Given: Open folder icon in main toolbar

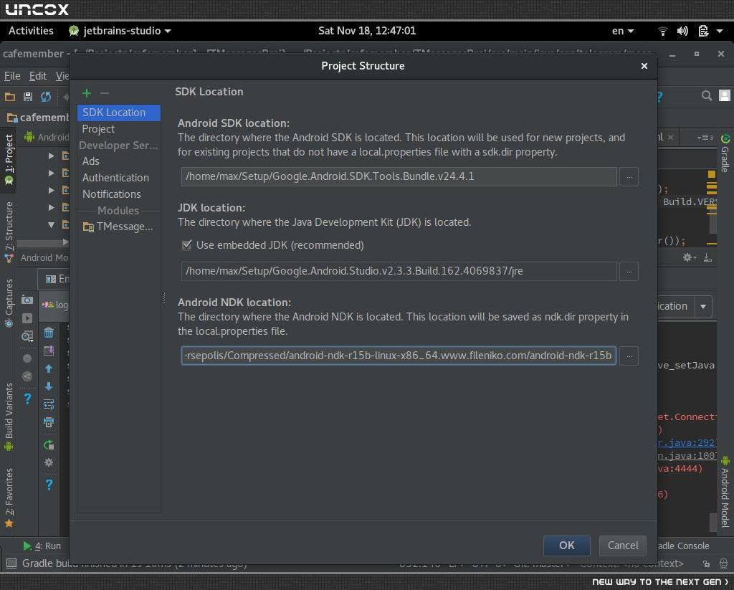Looking at the screenshot, I should [10, 97].
